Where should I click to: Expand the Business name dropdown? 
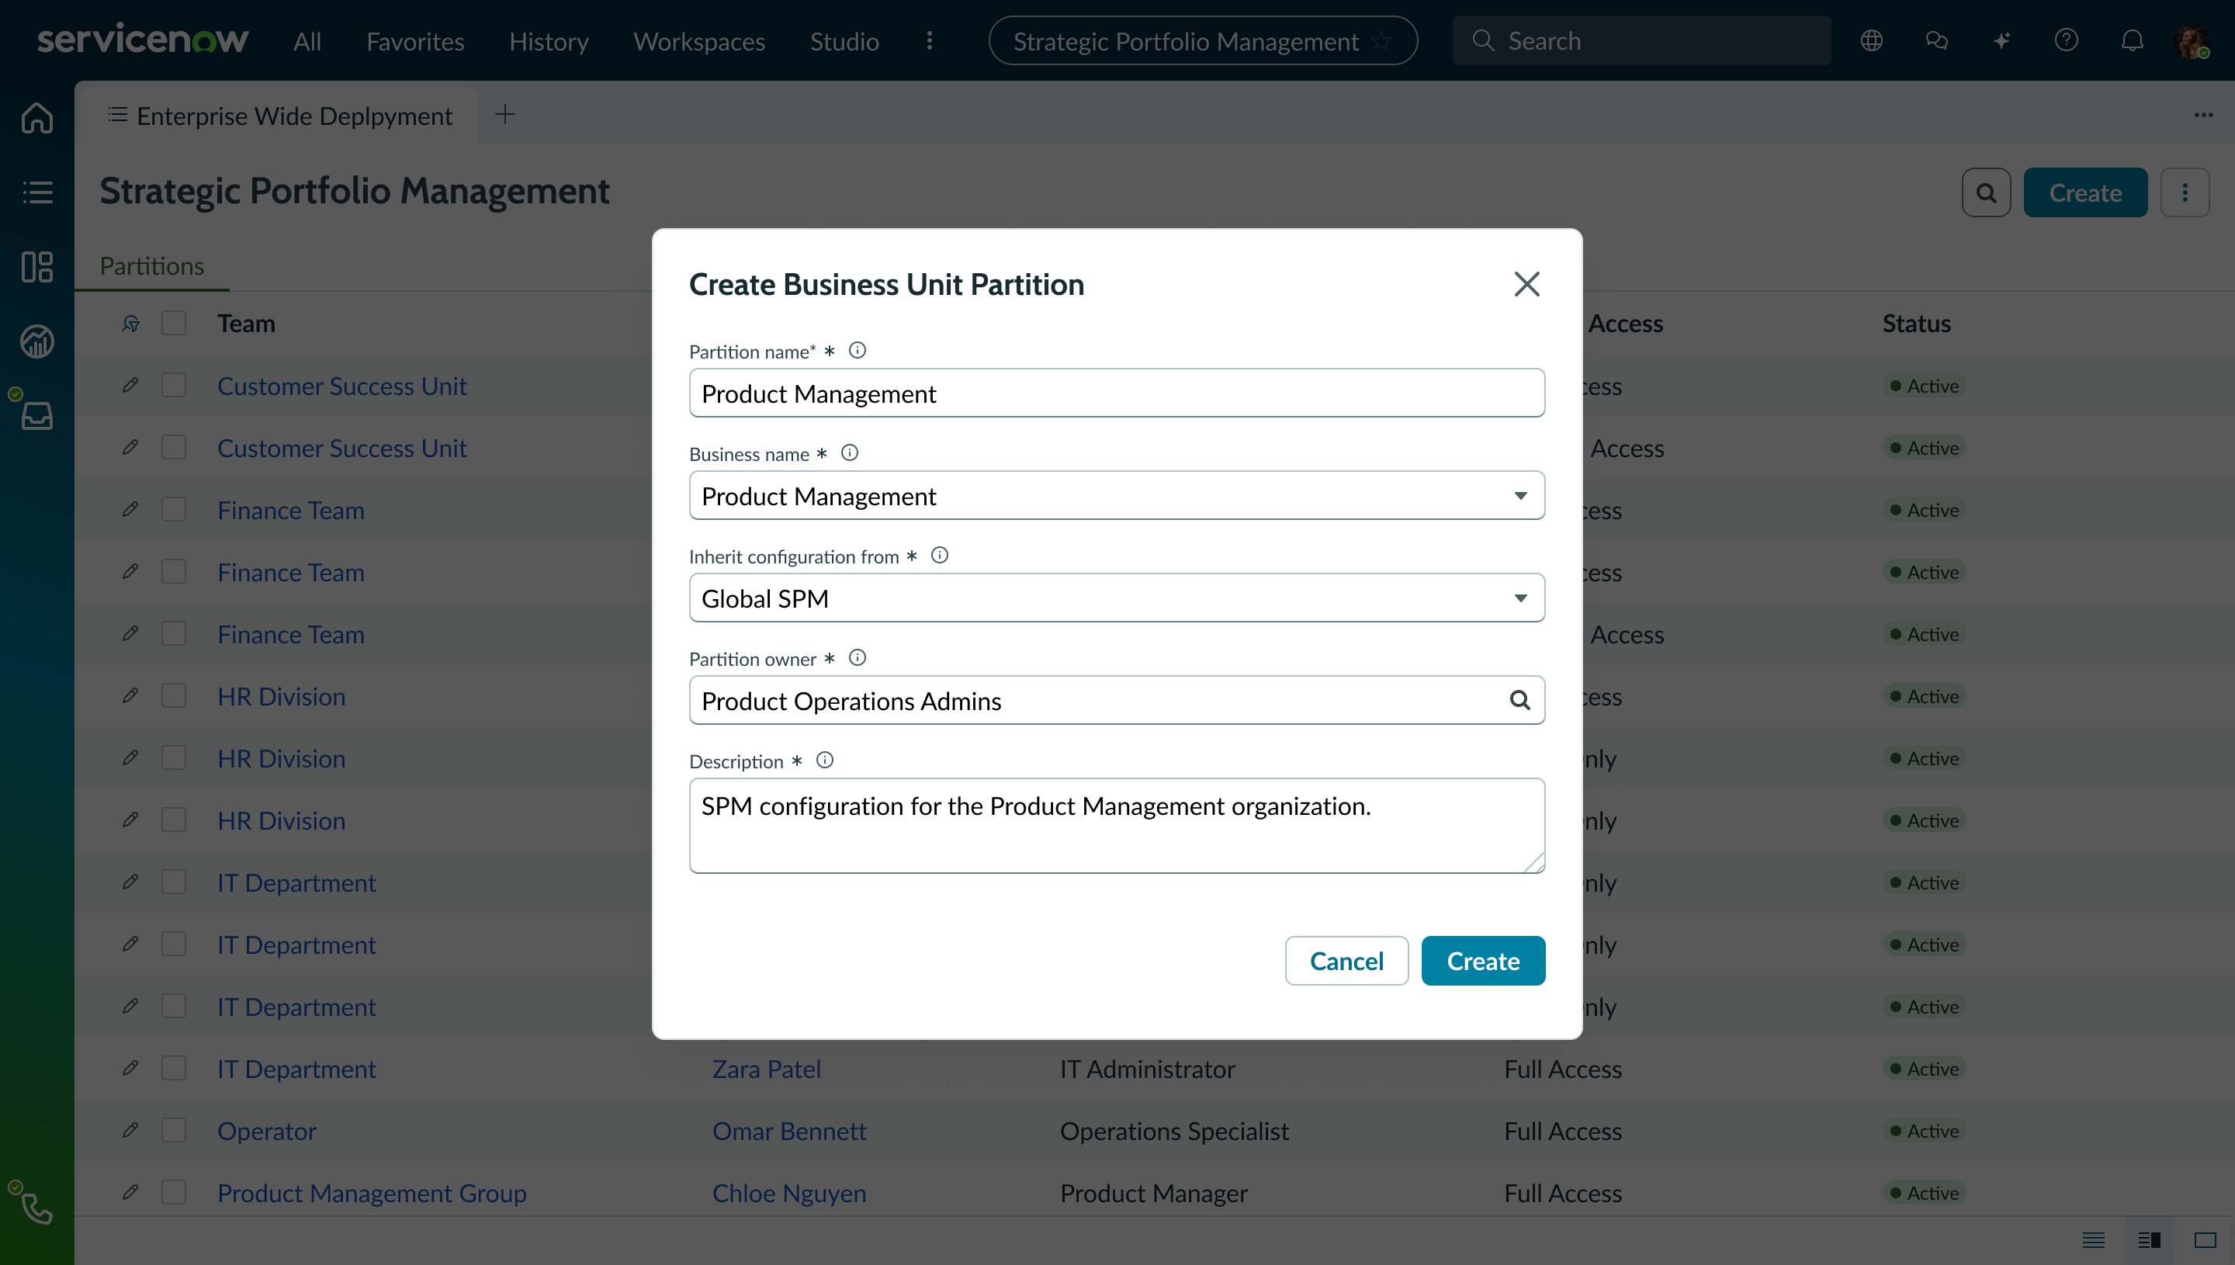1521,495
